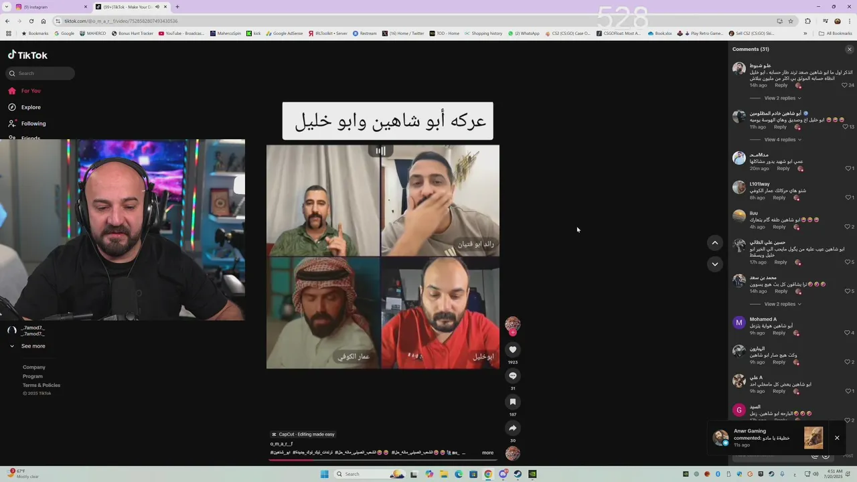Go to previous video arrow

[715, 242]
